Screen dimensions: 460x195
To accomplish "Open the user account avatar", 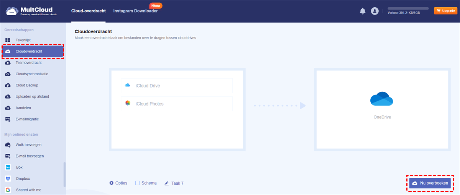I will pyautogui.click(x=375, y=11).
